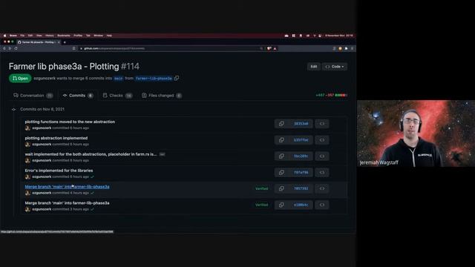Open the Help menu
This screenshot has width=475, height=267.
(109, 36)
